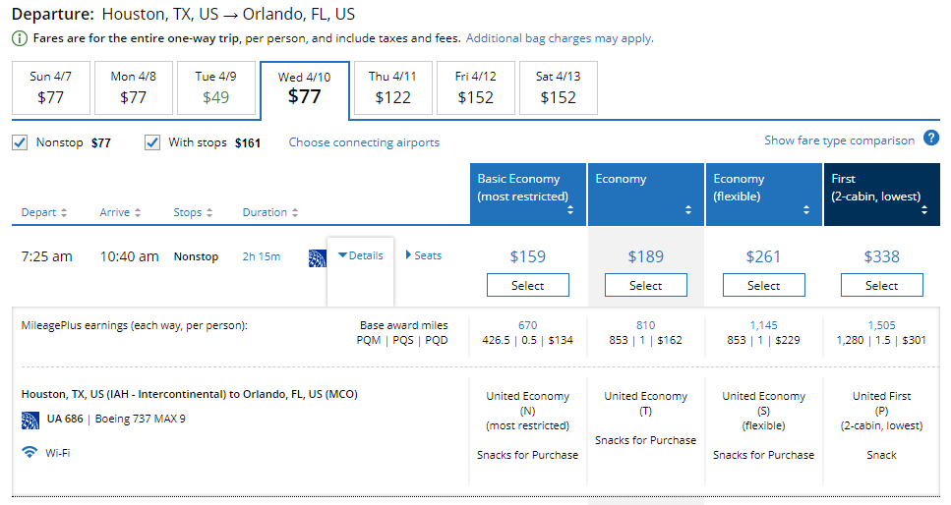The height and width of the screenshot is (505, 951).
Task: Sort by Basic Economy fare column
Action: [x=570, y=210]
